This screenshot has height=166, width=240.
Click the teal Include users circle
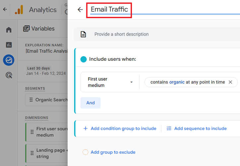(84, 59)
